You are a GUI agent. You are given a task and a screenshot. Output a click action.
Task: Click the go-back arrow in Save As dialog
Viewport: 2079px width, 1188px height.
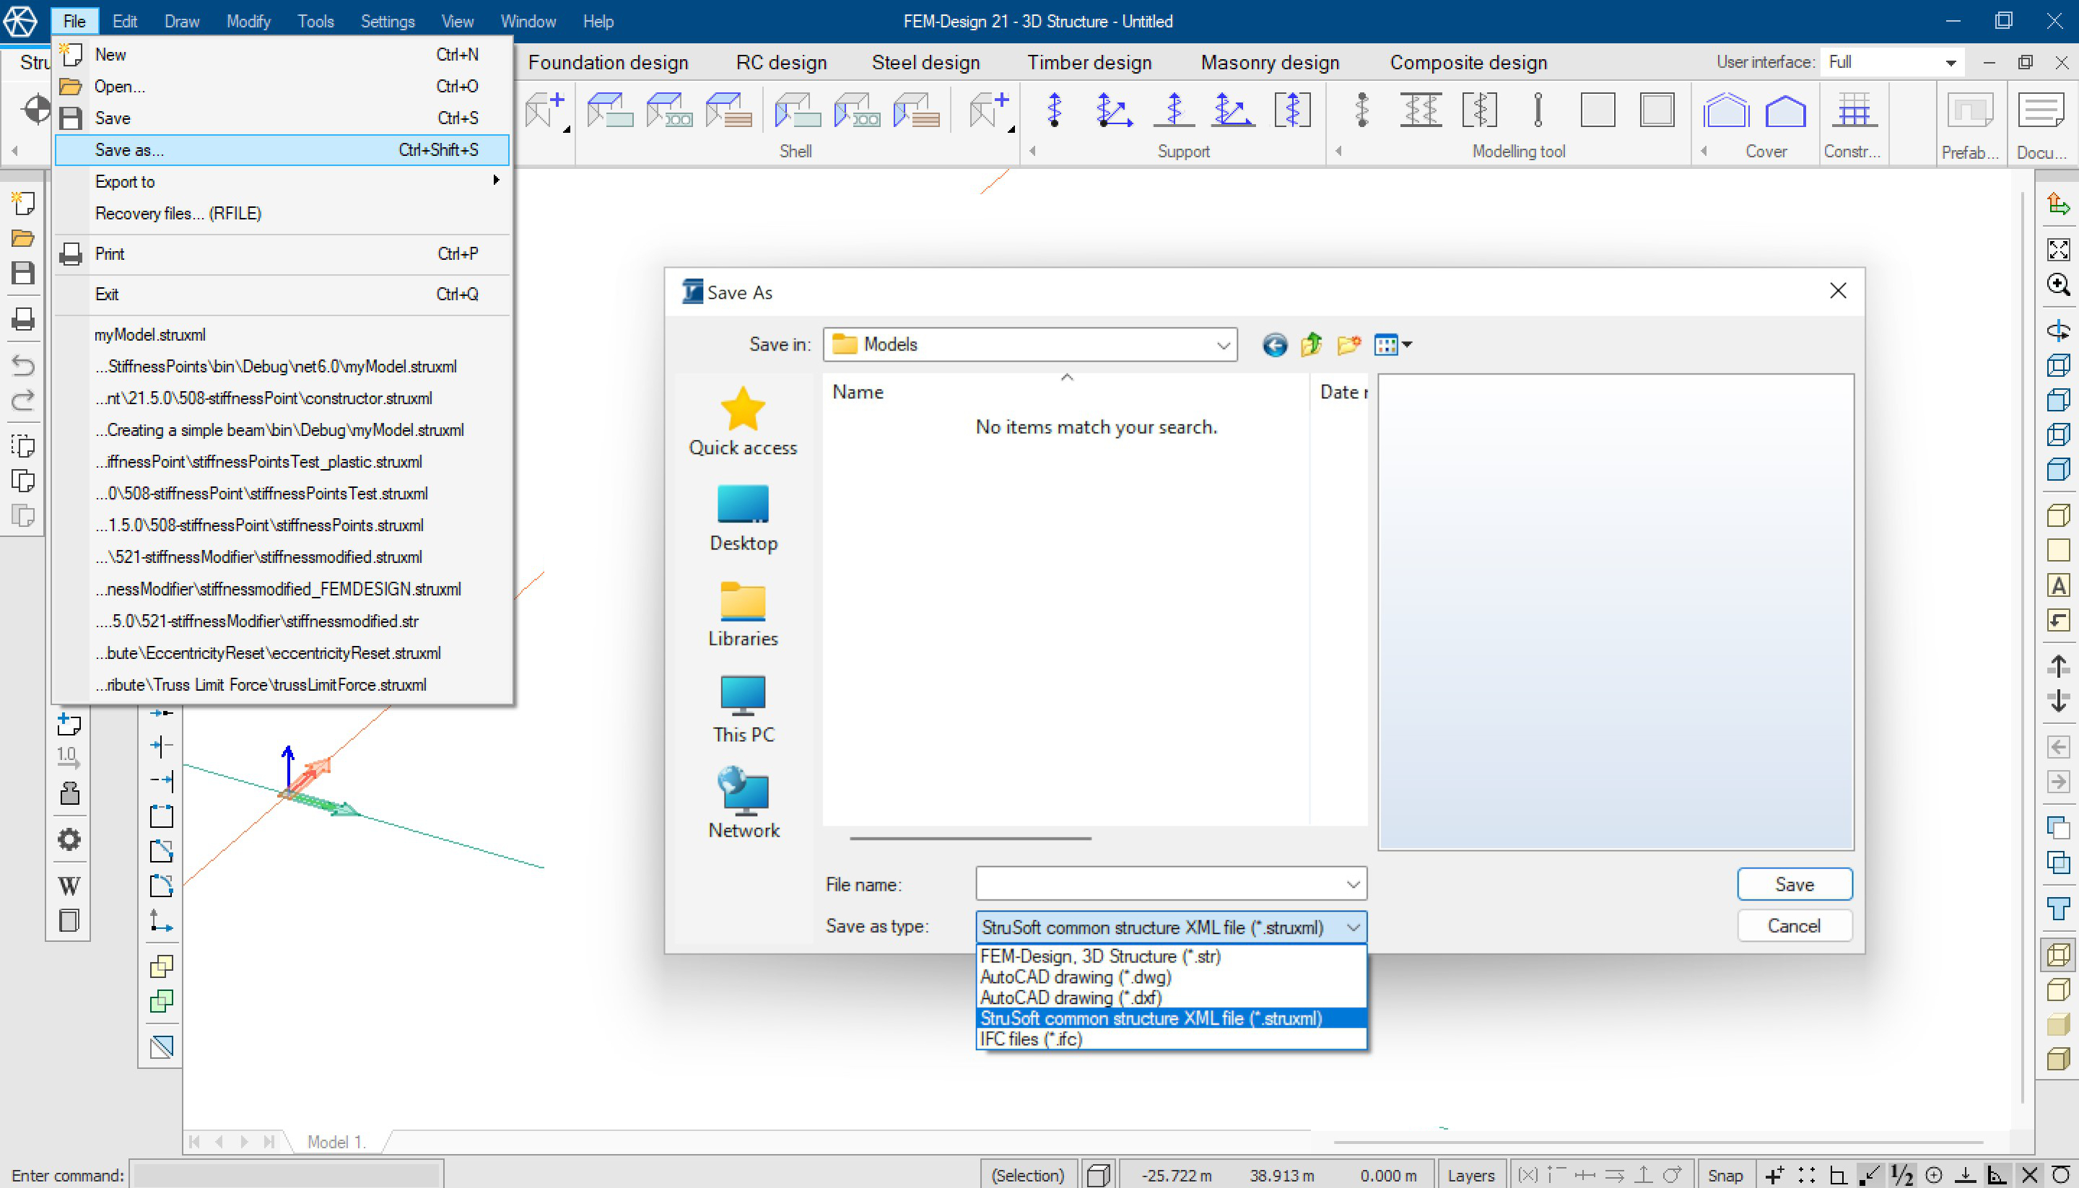(1275, 345)
